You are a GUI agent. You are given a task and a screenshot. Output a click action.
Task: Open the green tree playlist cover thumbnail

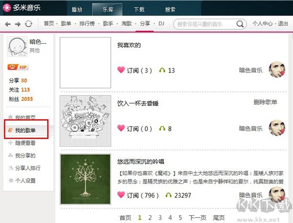point(85,179)
